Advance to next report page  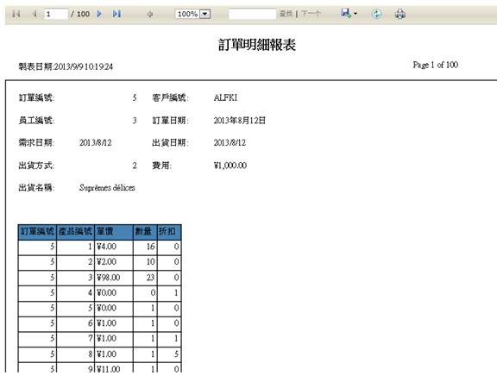point(99,14)
